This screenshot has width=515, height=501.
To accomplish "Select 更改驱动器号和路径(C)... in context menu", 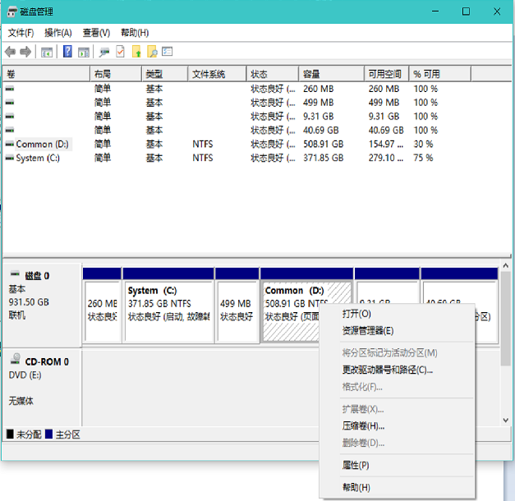I will pos(397,370).
